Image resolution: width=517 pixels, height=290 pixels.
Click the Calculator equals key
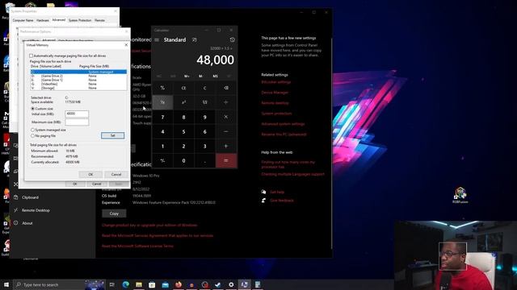(x=226, y=160)
